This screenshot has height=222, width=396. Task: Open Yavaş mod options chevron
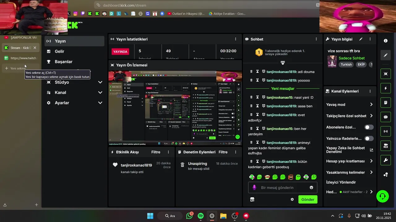click(371, 105)
